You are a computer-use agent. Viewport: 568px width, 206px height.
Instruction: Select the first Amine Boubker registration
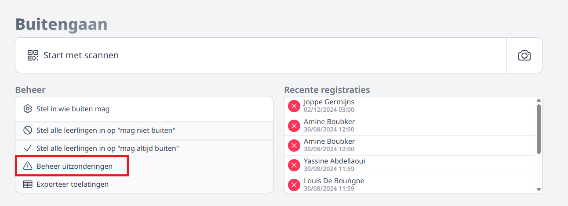[x=410, y=125]
